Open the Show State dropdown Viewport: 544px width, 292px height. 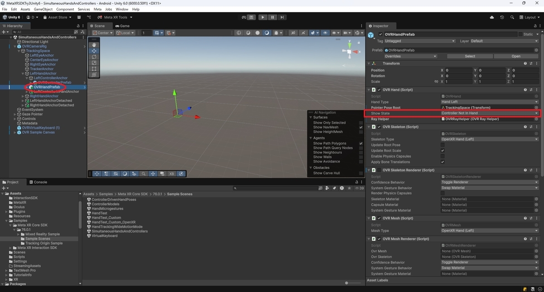(490, 113)
